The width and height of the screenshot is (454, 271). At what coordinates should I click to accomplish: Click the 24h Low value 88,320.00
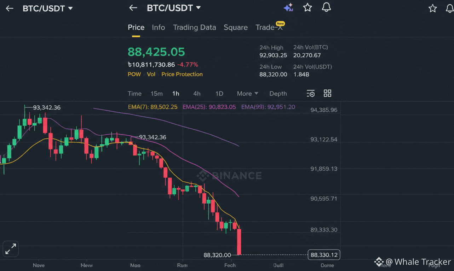tap(273, 75)
